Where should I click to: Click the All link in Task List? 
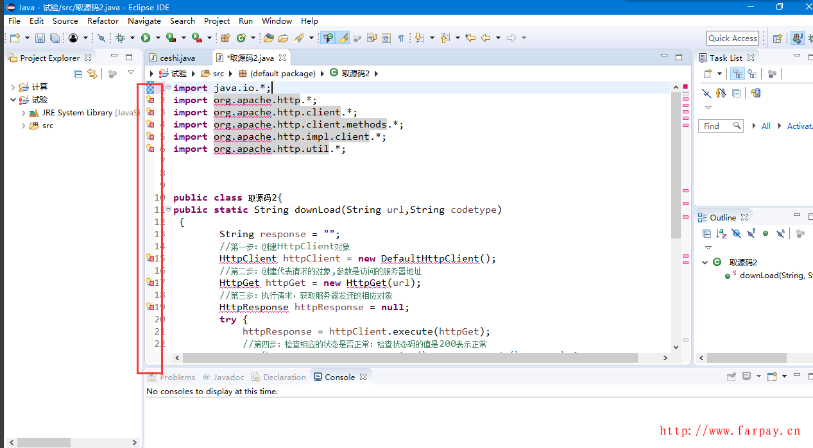(766, 126)
